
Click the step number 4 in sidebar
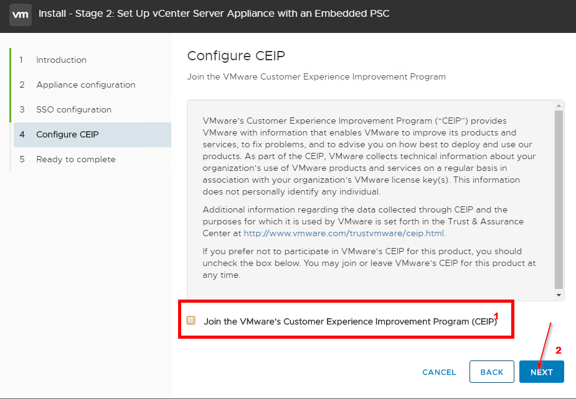[22, 135]
